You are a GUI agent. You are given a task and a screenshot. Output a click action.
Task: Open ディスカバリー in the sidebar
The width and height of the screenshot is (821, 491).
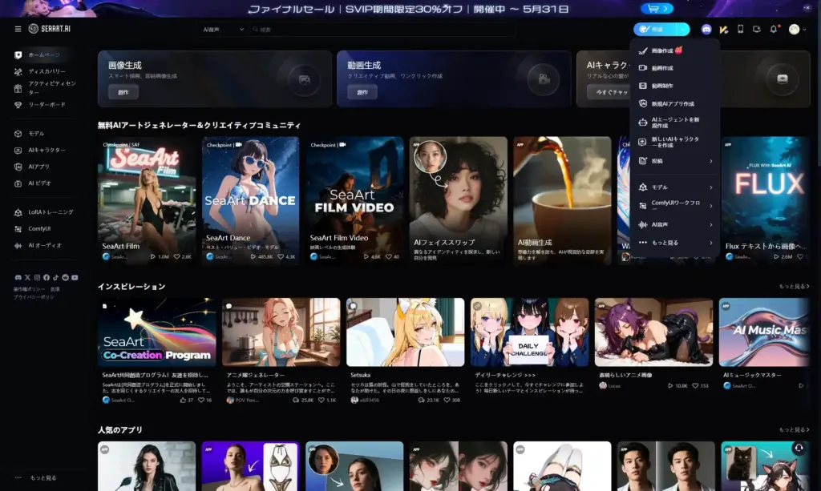[46, 71]
